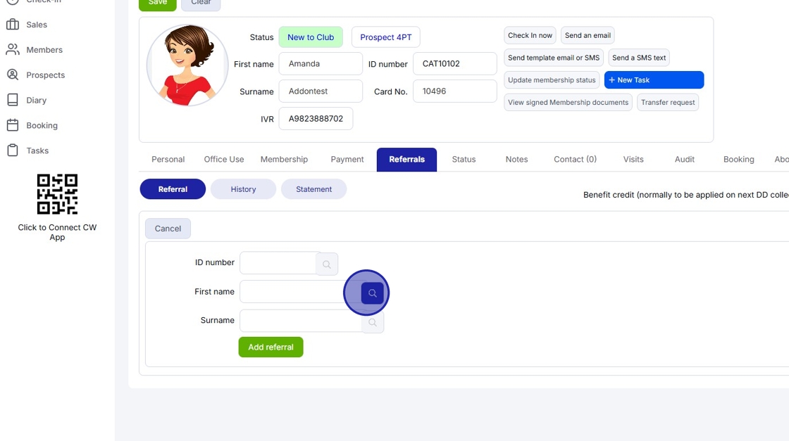Open Diary from the sidebar
The height and width of the screenshot is (441, 789).
coord(36,100)
